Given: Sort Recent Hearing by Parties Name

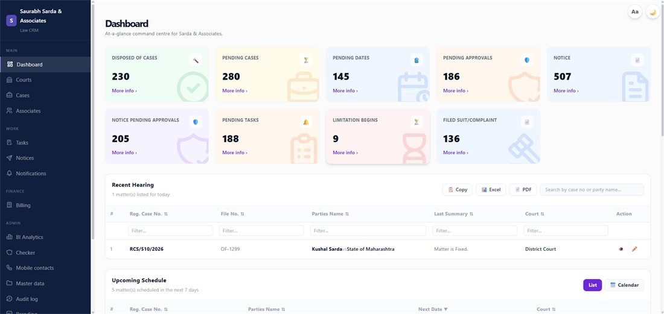Looking at the screenshot, I should point(330,214).
